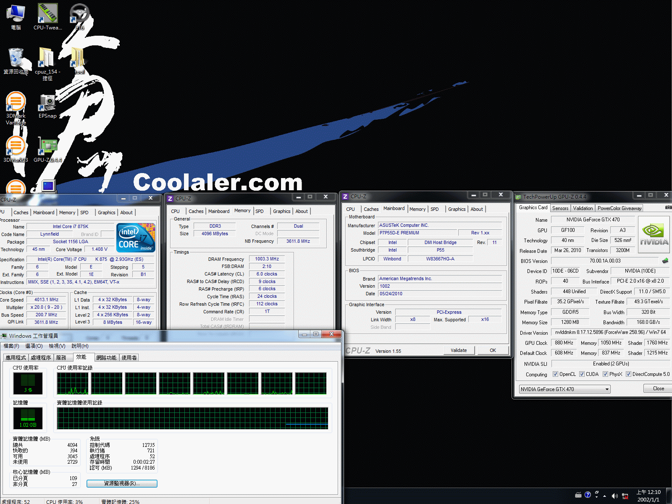Image resolution: width=672 pixels, height=504 pixels.
Task: Launch the 3DMark03 shortcut
Action: coord(16,149)
